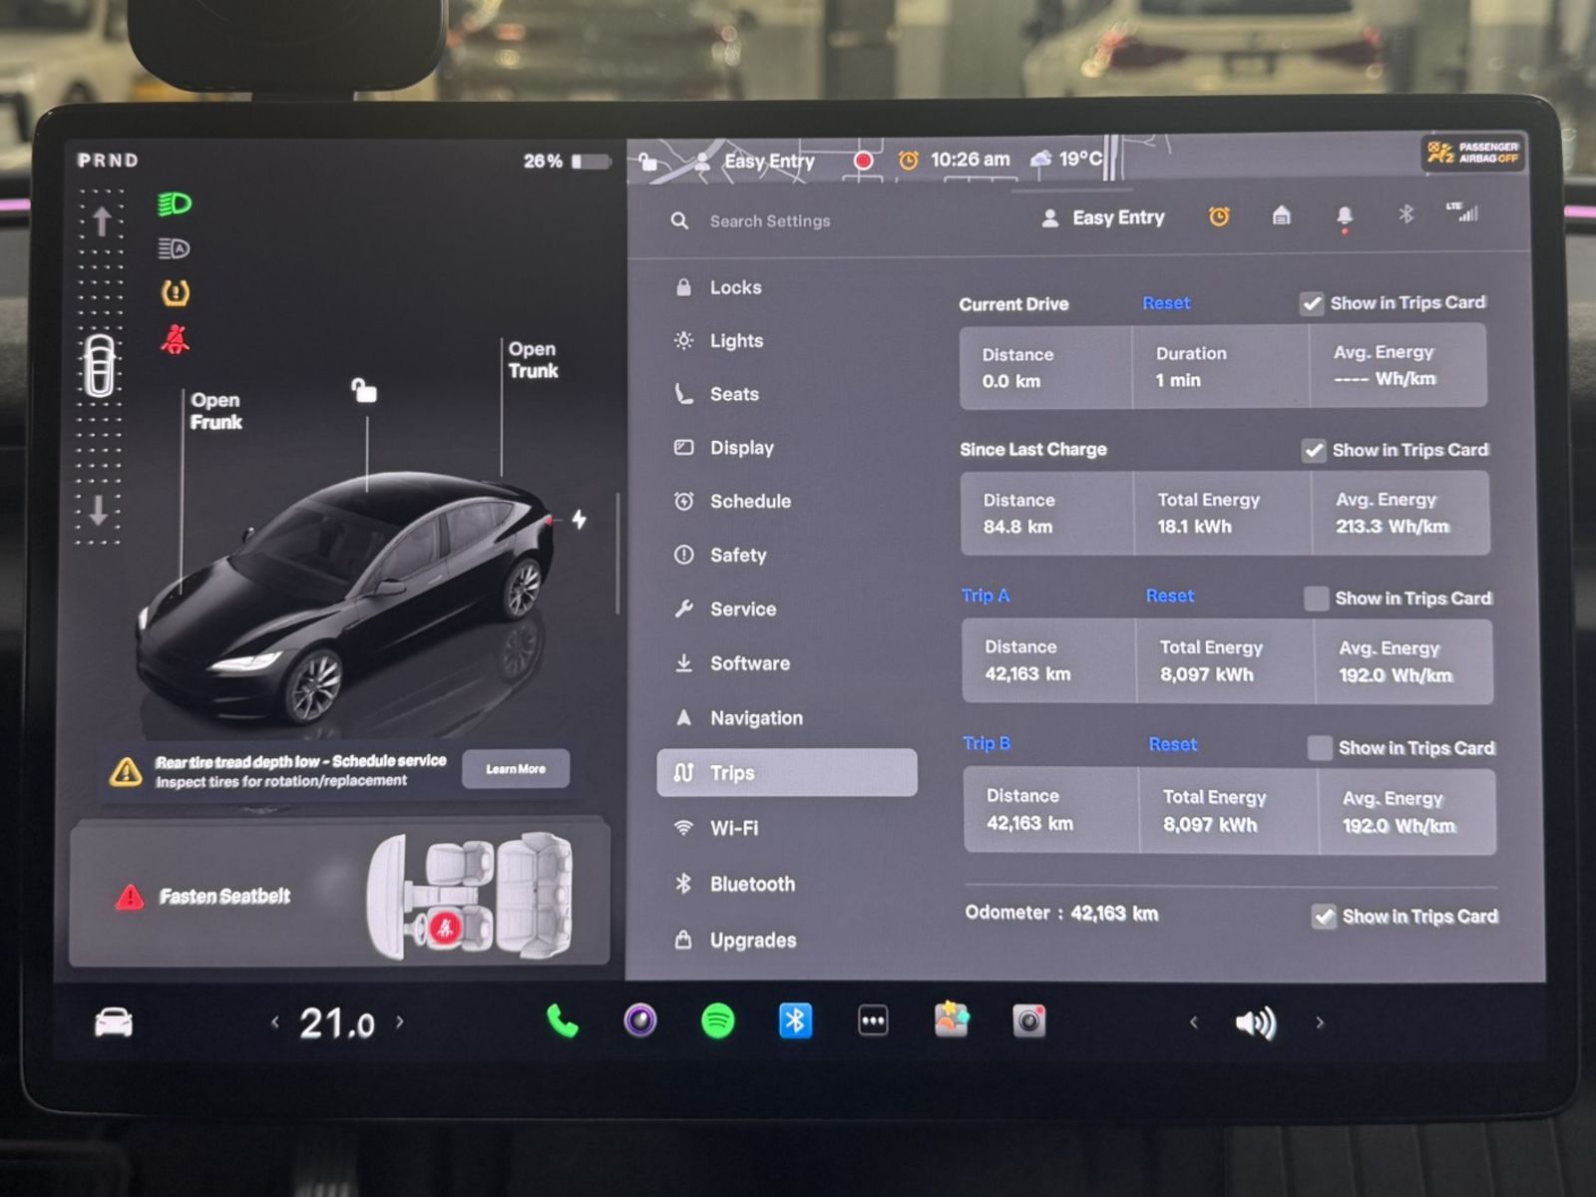The height and width of the screenshot is (1197, 1596).
Task: Reset Trip A data
Action: coord(1170,596)
